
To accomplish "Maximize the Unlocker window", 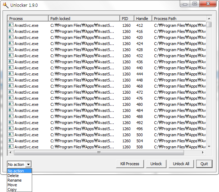I will coord(195,4).
